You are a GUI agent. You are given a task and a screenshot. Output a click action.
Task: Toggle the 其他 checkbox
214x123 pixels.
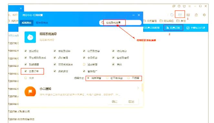click(113, 64)
